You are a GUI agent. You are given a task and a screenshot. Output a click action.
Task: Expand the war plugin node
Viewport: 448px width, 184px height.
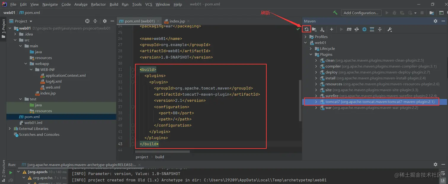(316, 108)
